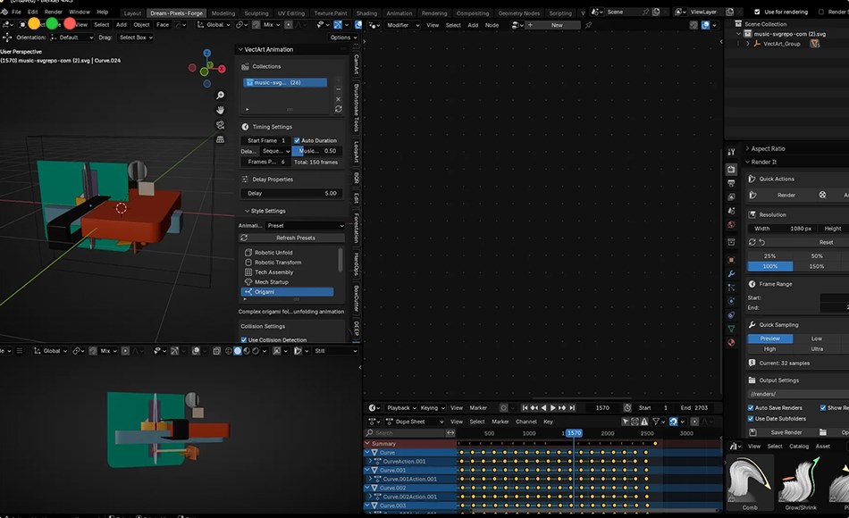The image size is (849, 518).
Task: Click the Refresh Presets button
Action: [295, 237]
